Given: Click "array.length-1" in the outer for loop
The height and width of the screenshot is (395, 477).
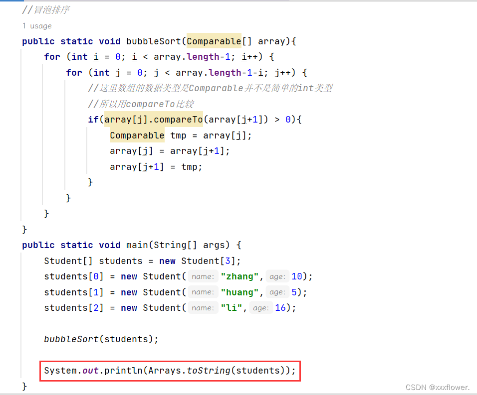Looking at the screenshot, I should coord(192,57).
